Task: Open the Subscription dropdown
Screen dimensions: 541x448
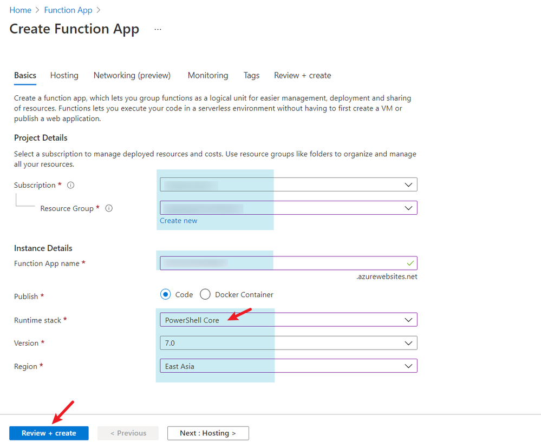Action: tap(289, 185)
